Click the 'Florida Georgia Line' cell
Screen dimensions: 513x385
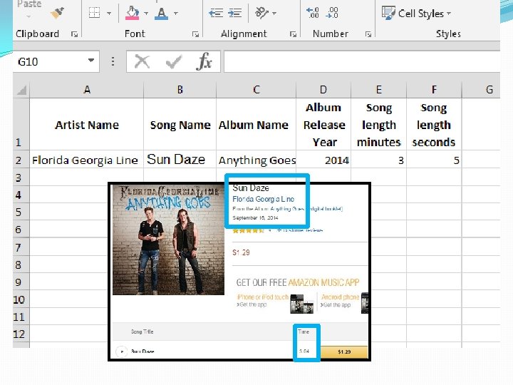pos(87,160)
